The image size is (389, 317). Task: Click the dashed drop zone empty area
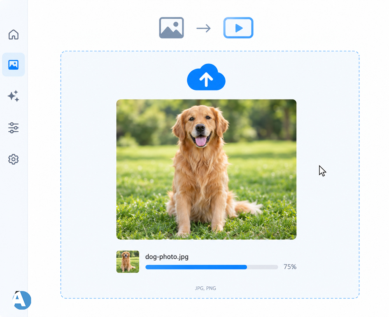tap(328, 124)
